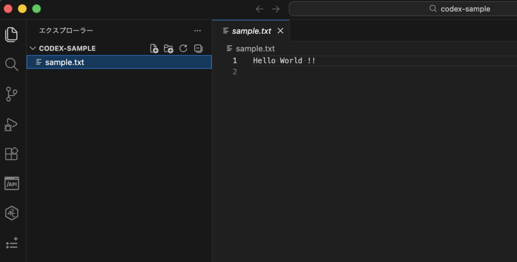Open the Search view in activity bar
Screen dimensions: 517x262
click(x=12, y=64)
